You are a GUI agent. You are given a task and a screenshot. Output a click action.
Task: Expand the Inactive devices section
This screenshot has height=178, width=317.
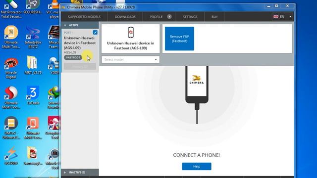(x=80, y=173)
